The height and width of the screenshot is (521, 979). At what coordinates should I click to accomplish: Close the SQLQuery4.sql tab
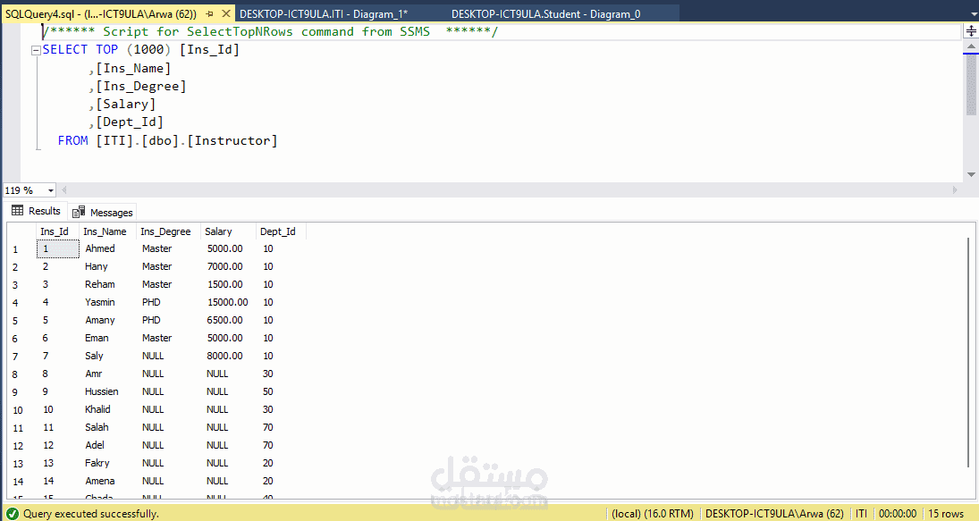point(226,13)
